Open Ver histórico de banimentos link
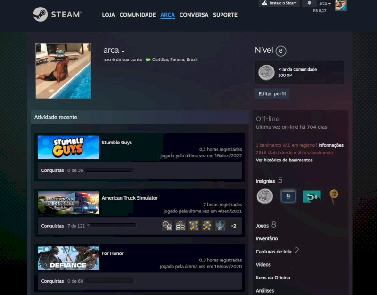This screenshot has height=295, width=377. click(x=284, y=160)
